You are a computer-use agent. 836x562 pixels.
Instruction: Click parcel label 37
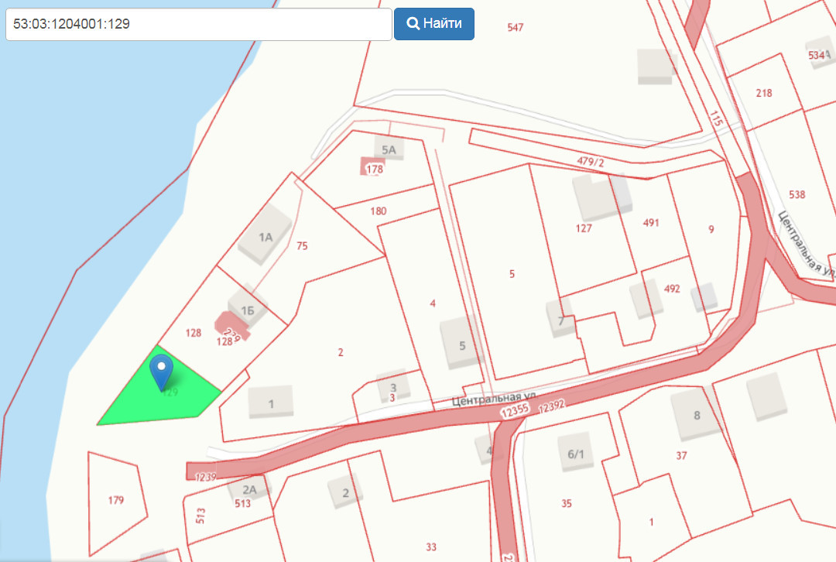[x=681, y=456]
